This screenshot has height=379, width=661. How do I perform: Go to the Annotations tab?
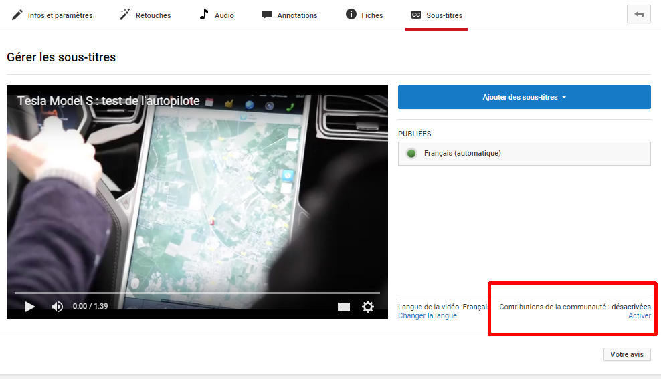pos(290,15)
